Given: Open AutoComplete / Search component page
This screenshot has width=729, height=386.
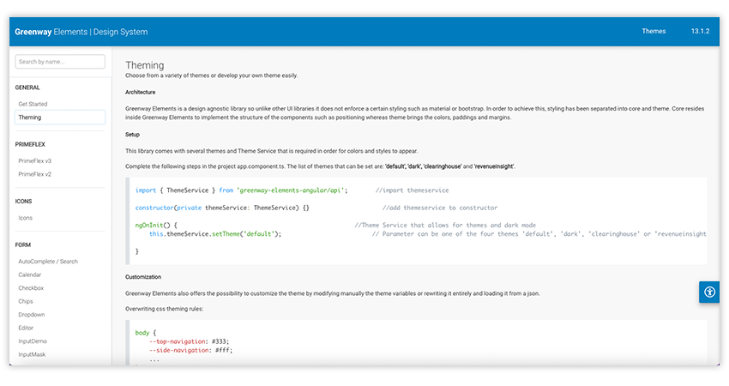Looking at the screenshot, I should [x=48, y=262].
